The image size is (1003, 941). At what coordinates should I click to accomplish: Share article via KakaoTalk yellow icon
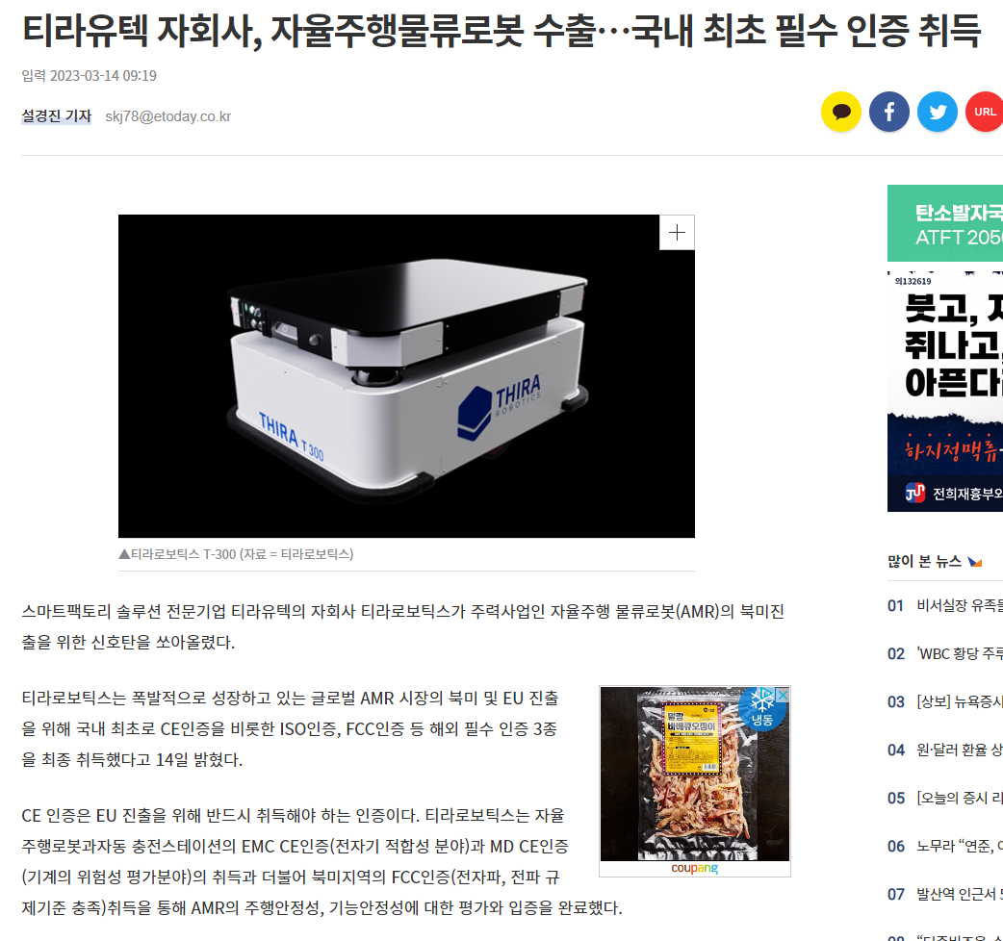coord(840,112)
